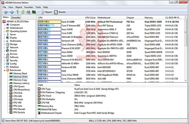
Task: Sort by the Memory column header
Action: coord(154,18)
